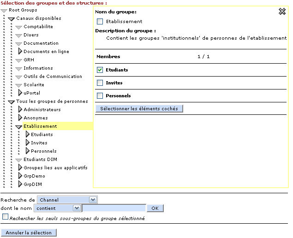This screenshot has height=238, width=293.
Task: Expand the GrpDIM group arrow
Action: click(20, 184)
